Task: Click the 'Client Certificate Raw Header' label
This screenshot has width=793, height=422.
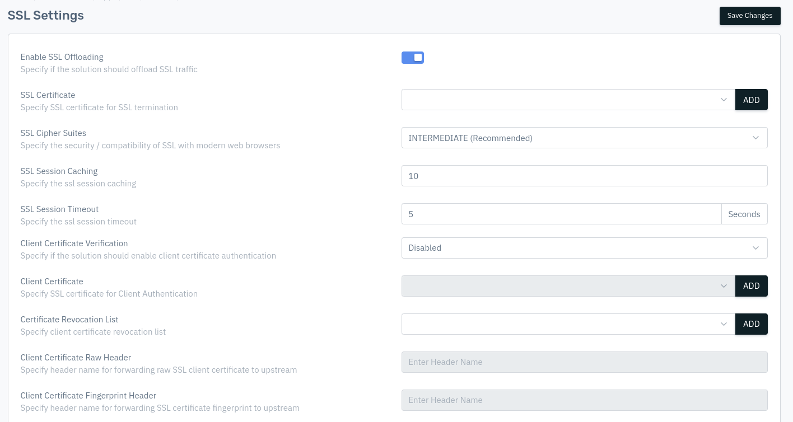Action: click(x=76, y=358)
